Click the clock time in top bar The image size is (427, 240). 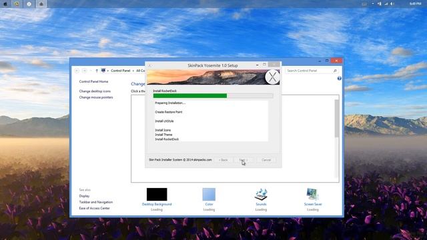415,3
